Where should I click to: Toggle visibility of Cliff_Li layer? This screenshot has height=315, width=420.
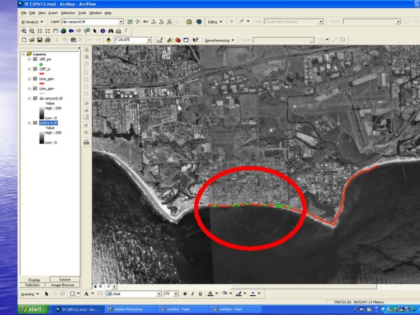[x=35, y=69]
